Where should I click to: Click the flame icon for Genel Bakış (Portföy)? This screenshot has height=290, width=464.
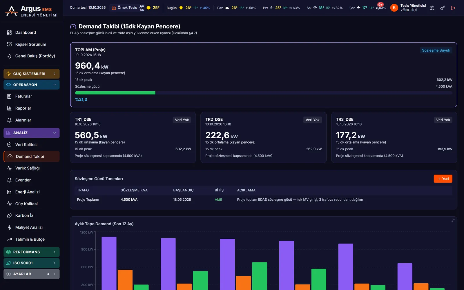click(x=9, y=56)
